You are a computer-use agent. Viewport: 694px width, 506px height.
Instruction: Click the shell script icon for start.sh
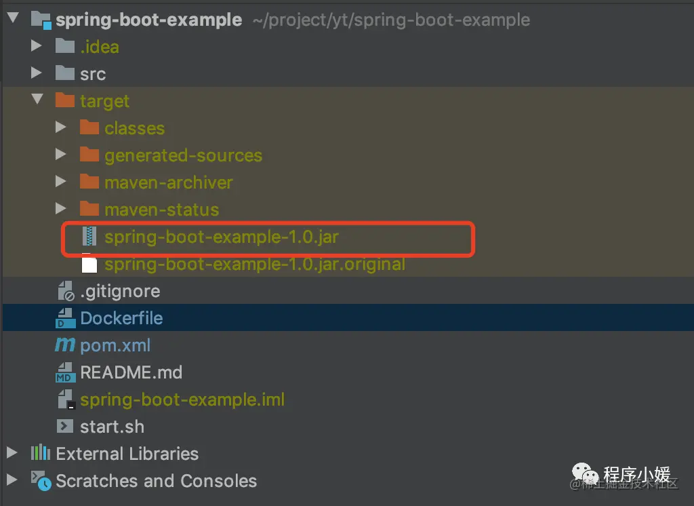[65, 426]
